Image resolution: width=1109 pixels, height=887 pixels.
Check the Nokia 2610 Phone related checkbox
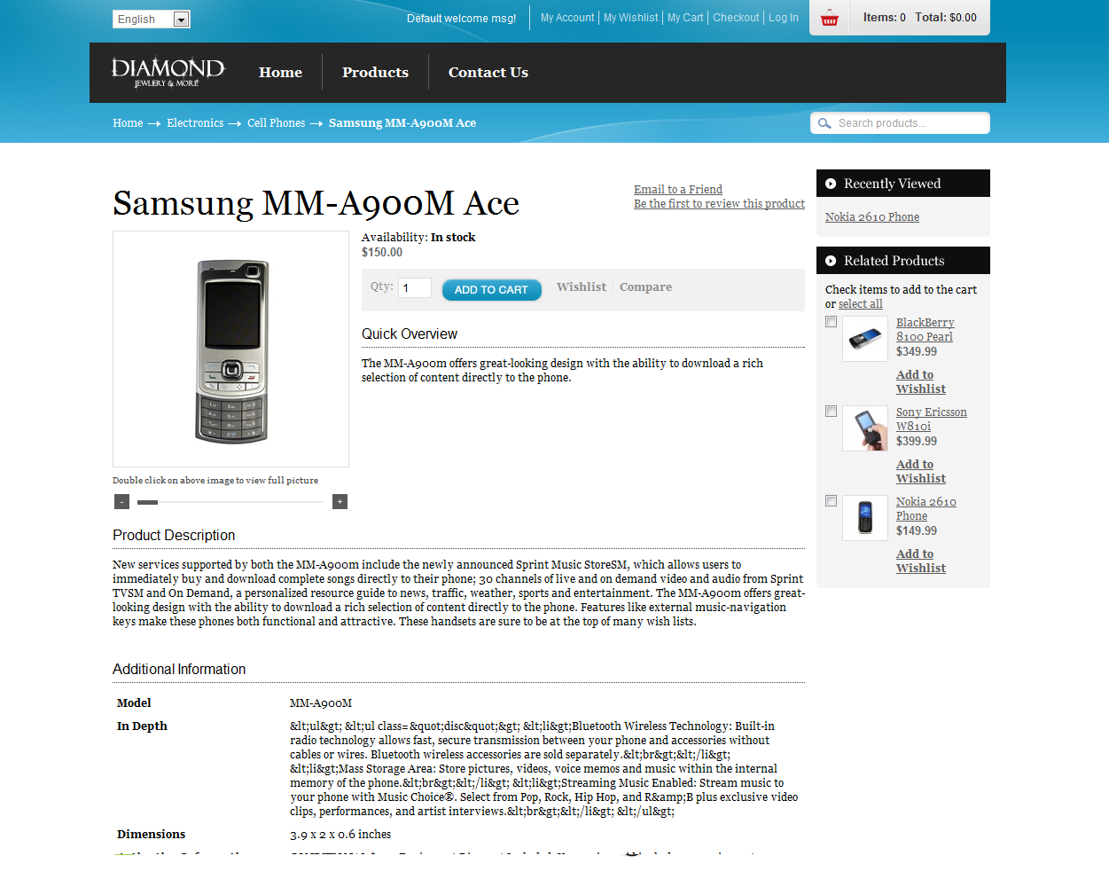click(832, 501)
